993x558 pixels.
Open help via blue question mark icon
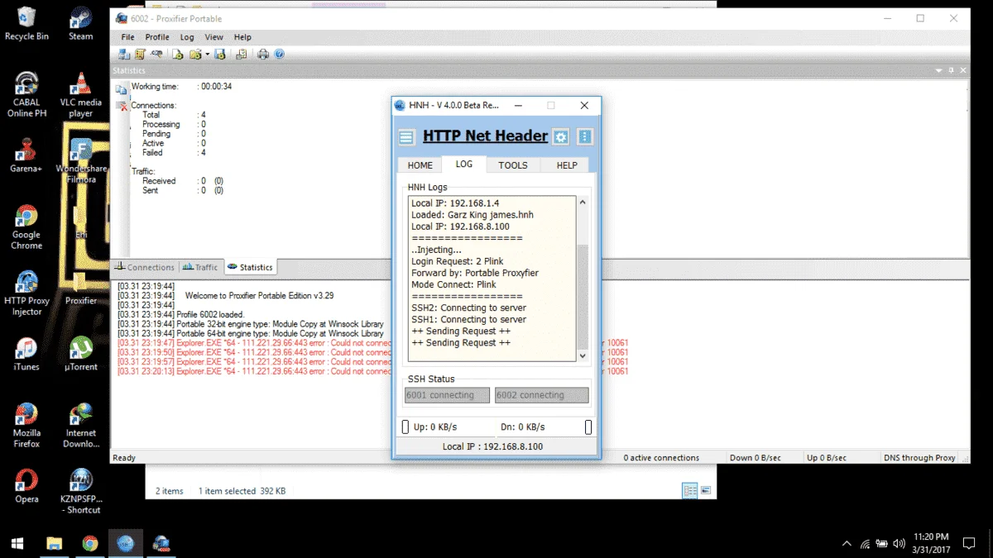pyautogui.click(x=279, y=54)
